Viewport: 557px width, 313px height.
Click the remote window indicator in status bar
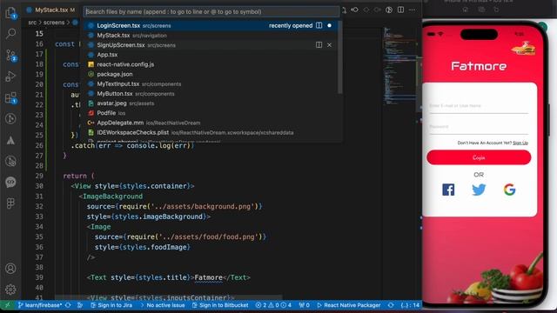pos(8,305)
